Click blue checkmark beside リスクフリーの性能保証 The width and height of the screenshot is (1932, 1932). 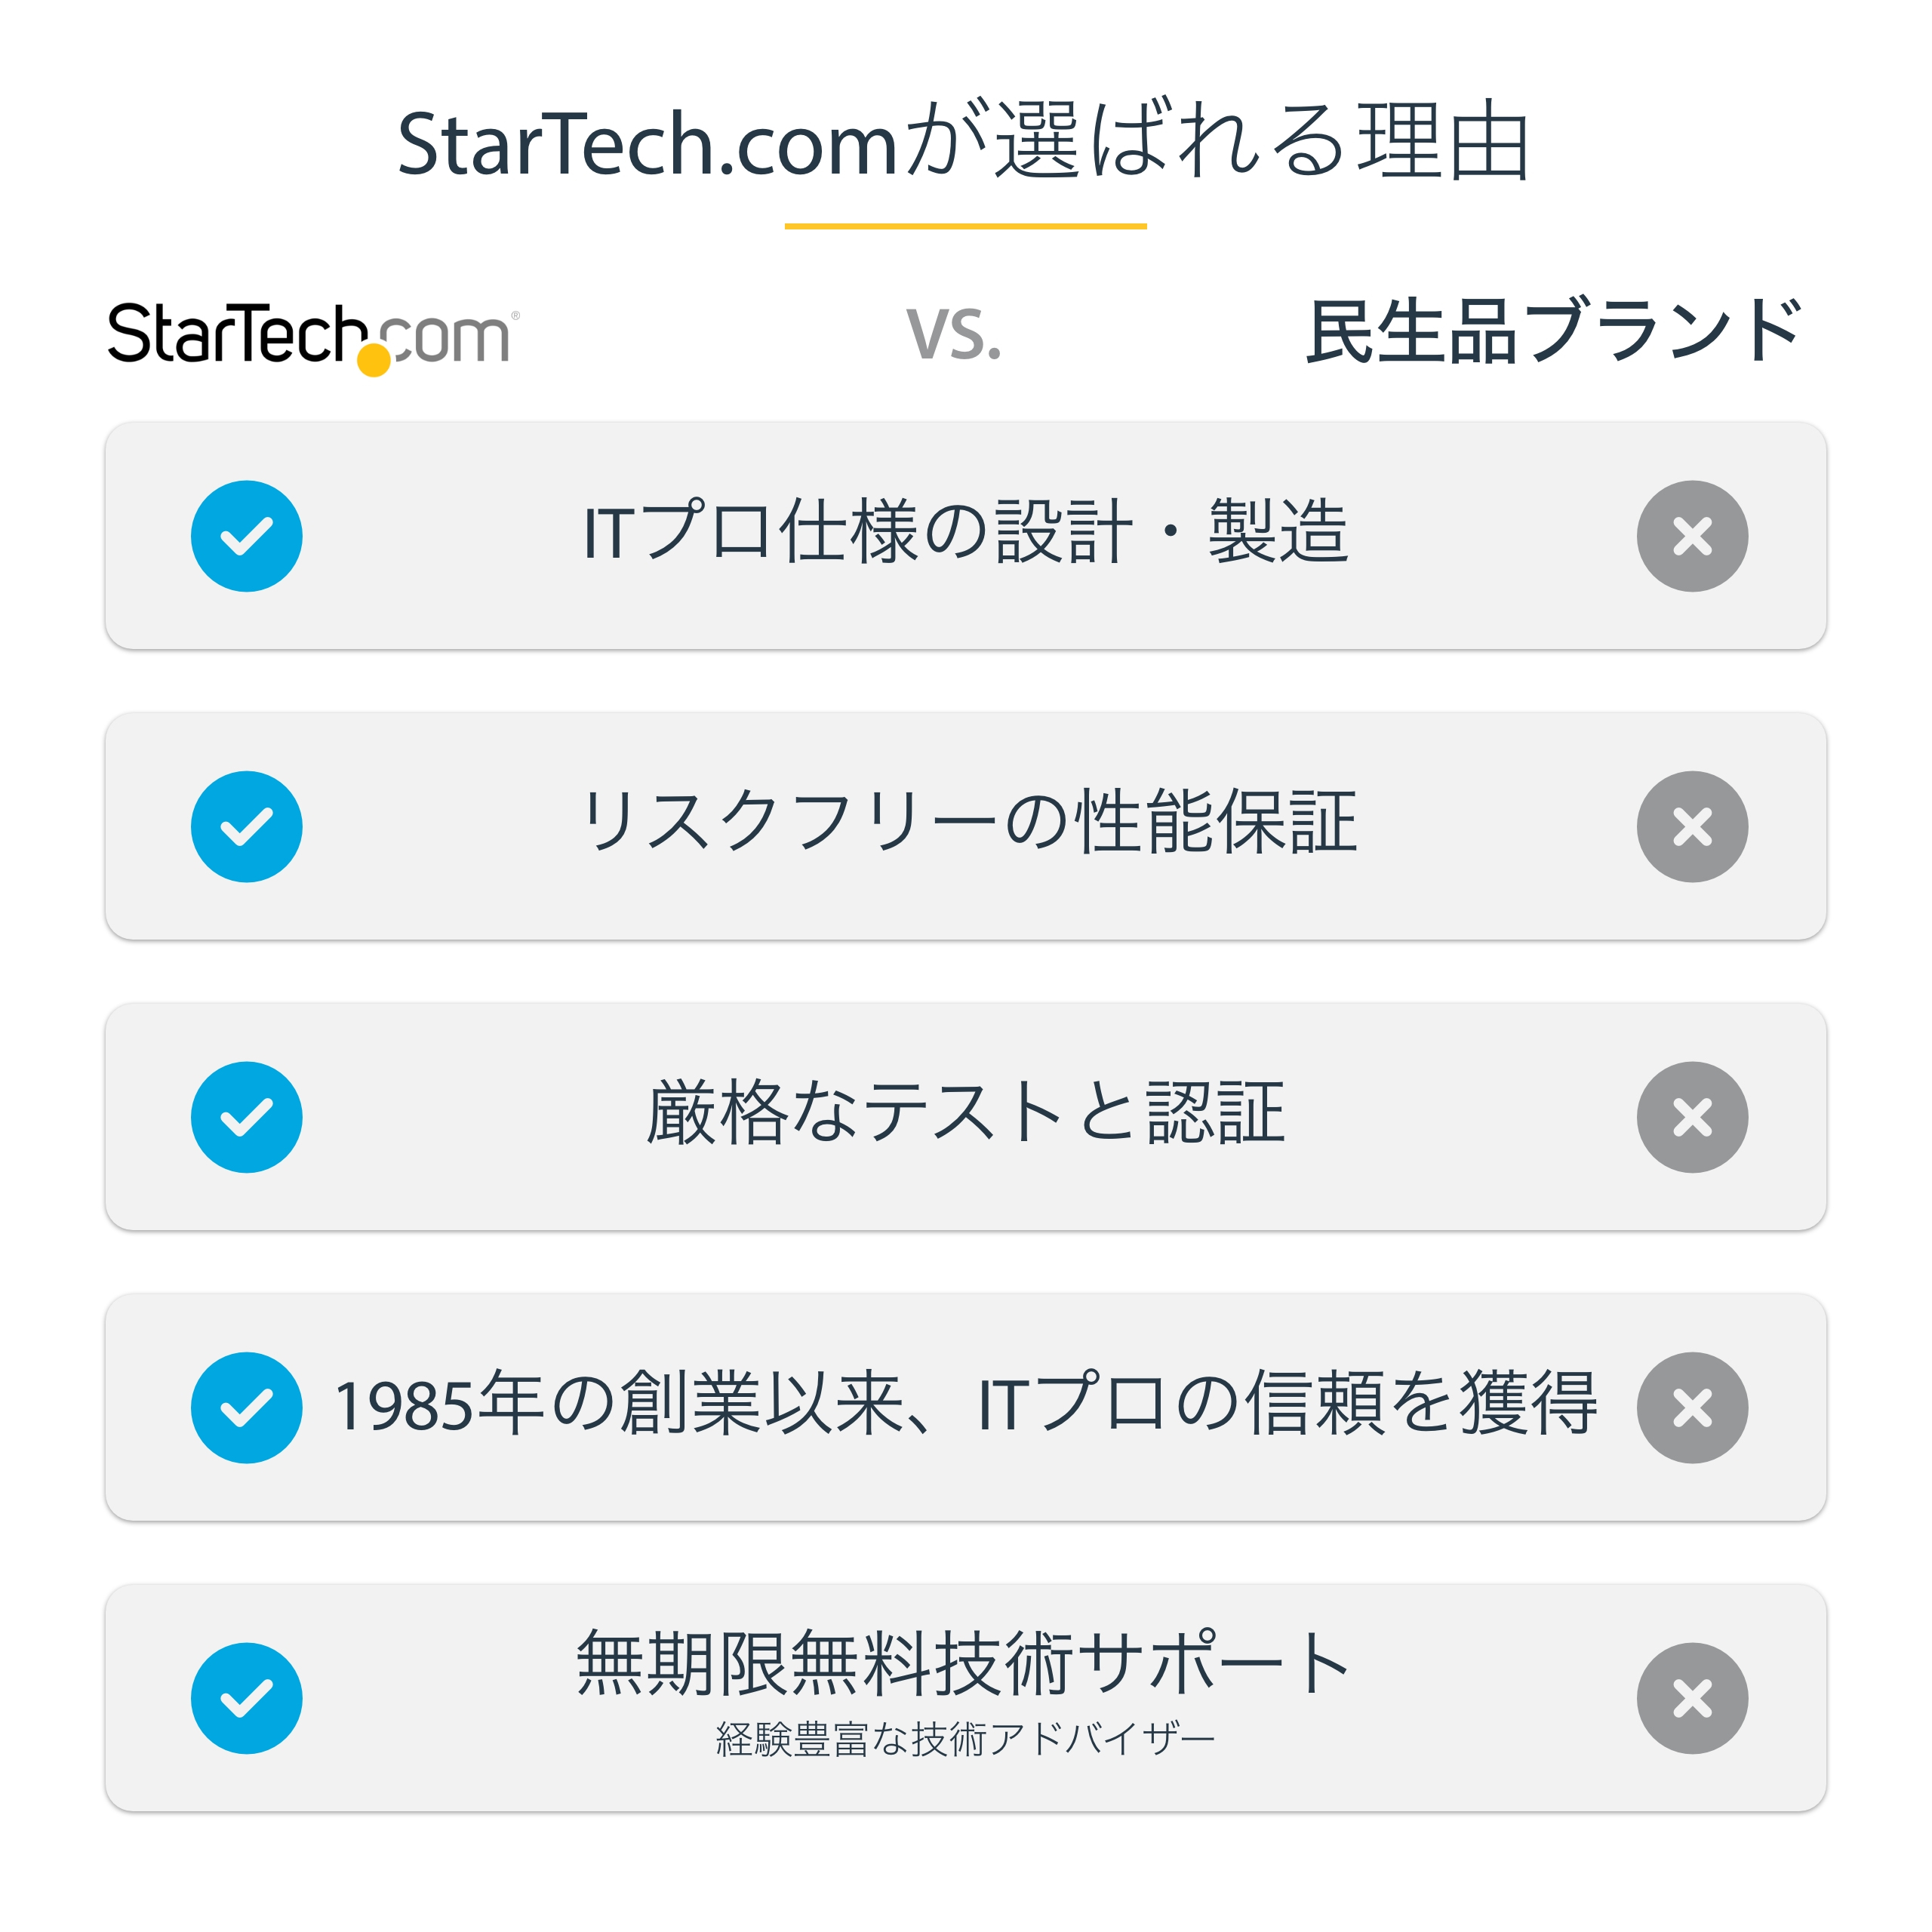coord(246,826)
